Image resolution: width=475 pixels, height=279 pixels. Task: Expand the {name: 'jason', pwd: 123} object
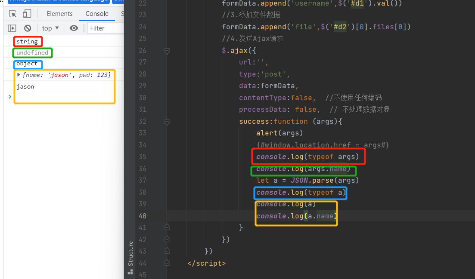(x=19, y=75)
